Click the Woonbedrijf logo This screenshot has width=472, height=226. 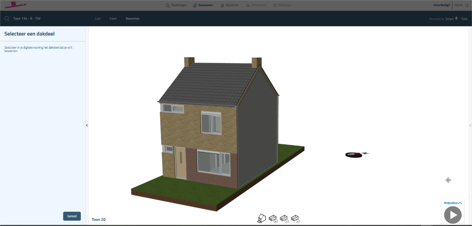[13, 5]
